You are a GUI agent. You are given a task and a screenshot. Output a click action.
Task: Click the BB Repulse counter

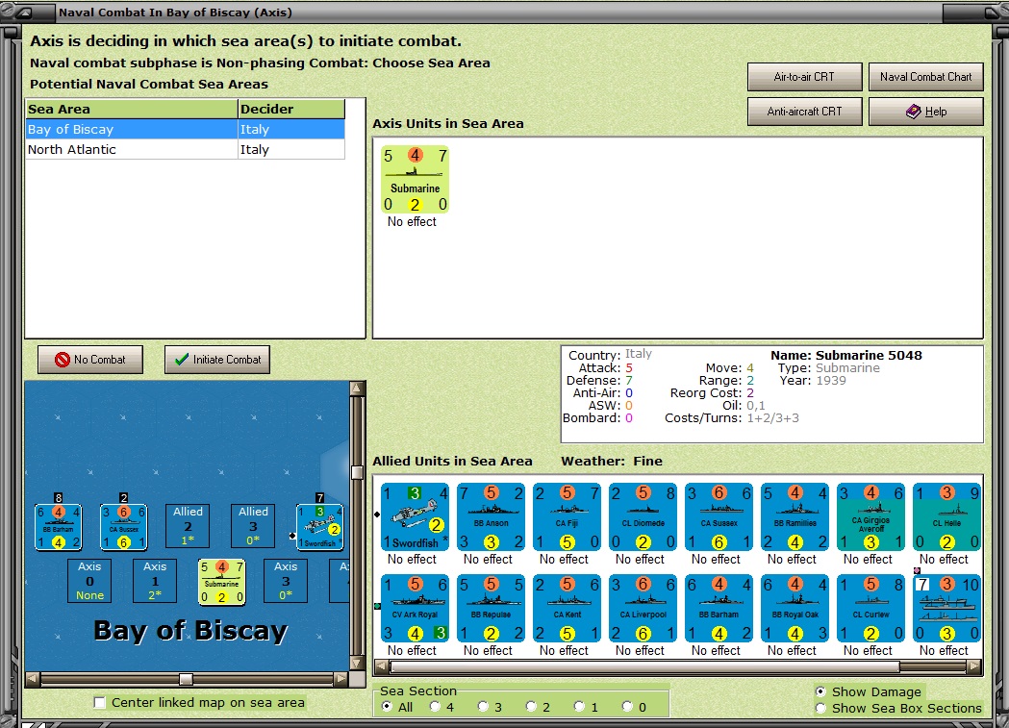pyautogui.click(x=491, y=609)
